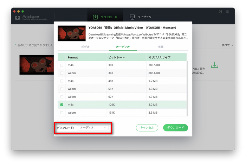Check the webm 131K row checkbox

[x=62, y=113]
